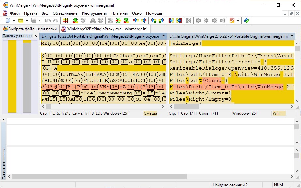Open the Инструменты menu
The height and width of the screenshot is (188, 301).
pos(94,13)
